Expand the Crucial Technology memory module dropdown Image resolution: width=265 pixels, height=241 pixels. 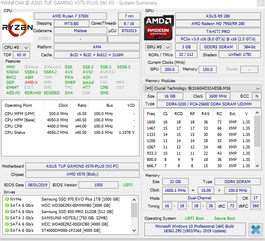tap(202, 88)
